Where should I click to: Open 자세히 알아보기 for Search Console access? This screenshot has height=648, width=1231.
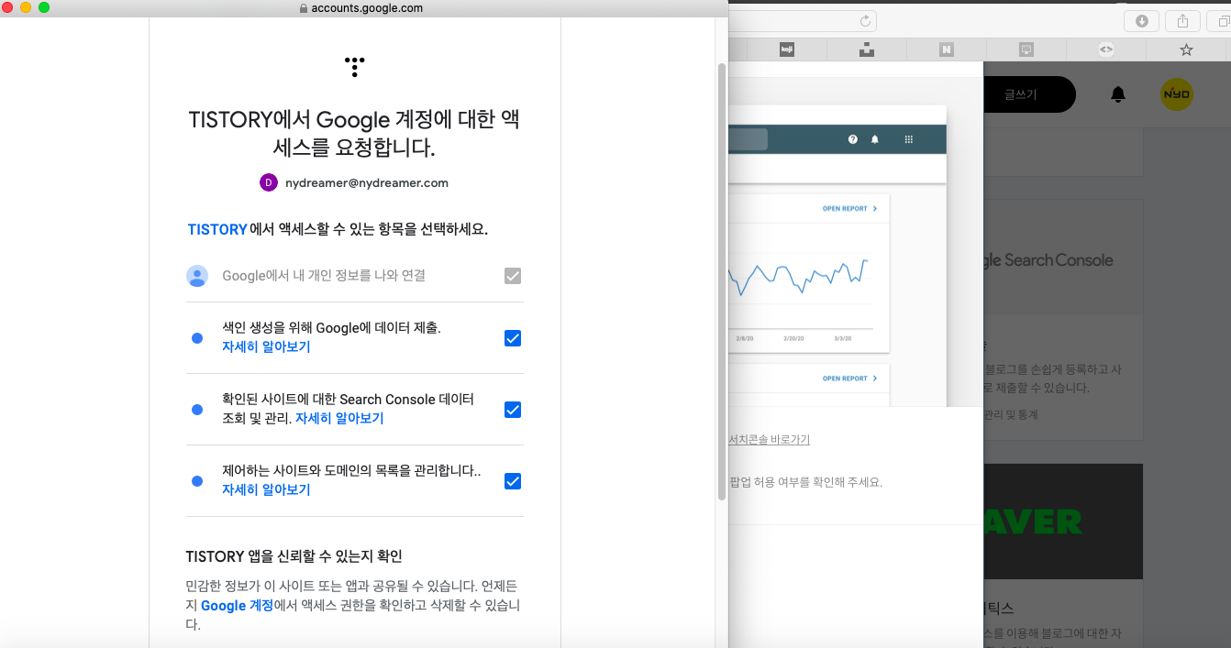coord(339,419)
